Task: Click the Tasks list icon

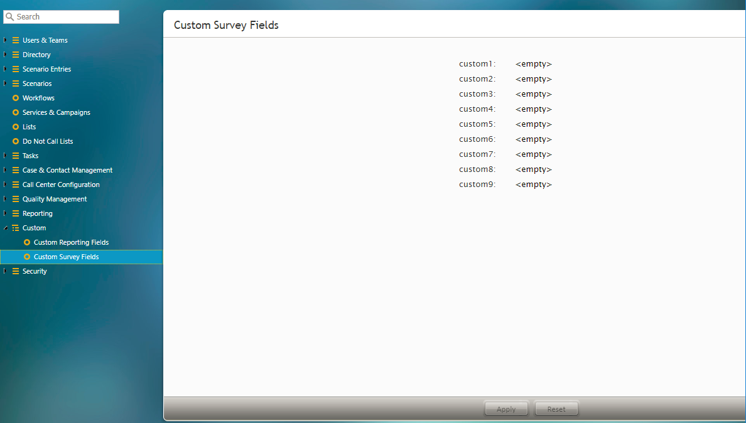Action: (x=16, y=156)
